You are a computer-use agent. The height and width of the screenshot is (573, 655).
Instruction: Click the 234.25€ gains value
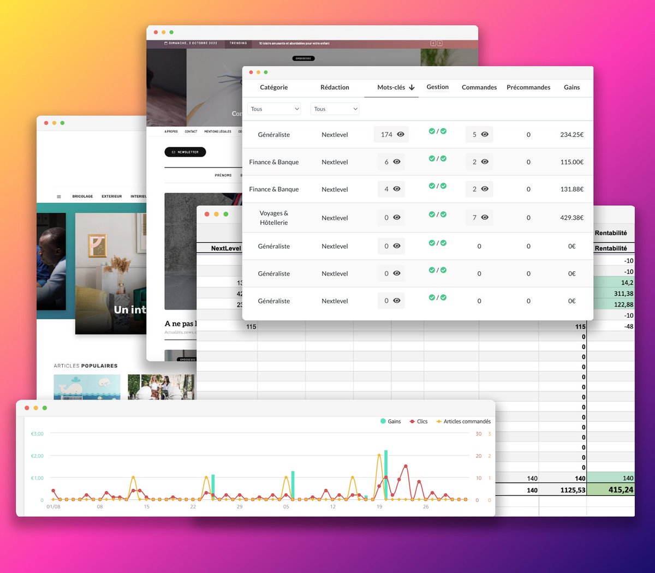tap(572, 134)
